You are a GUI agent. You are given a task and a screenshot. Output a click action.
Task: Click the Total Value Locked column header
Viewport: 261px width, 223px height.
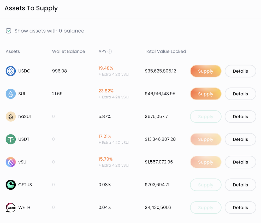coord(165,51)
